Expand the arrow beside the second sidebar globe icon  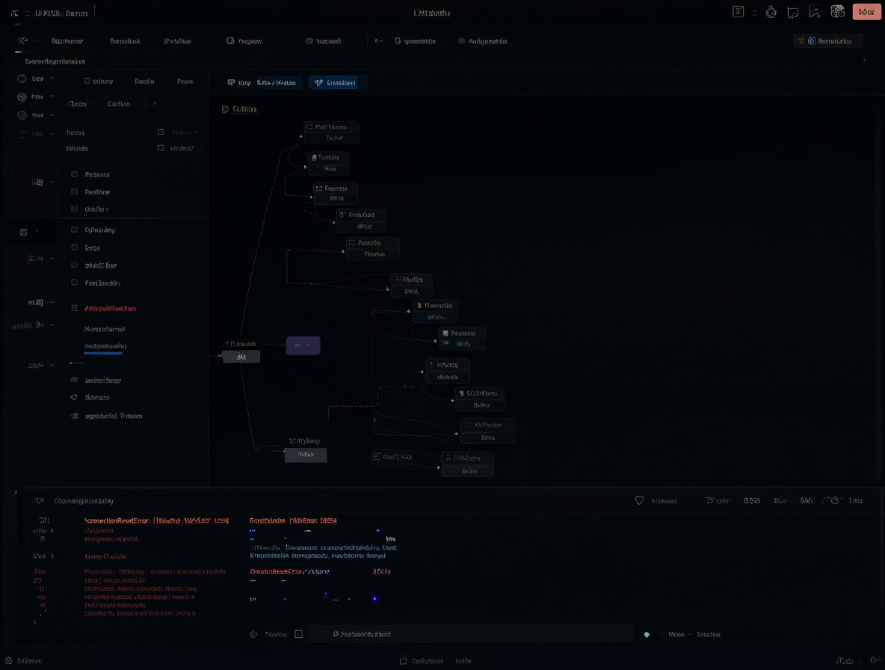coord(52,96)
